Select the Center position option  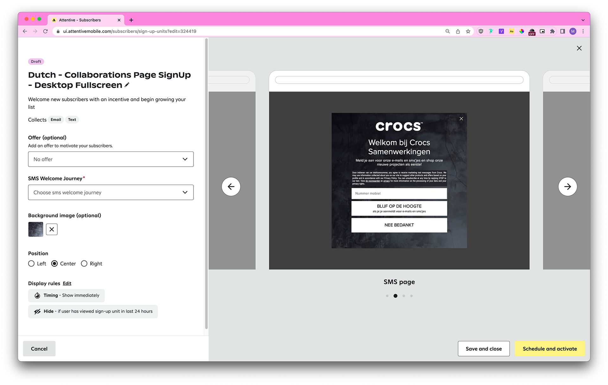point(54,264)
